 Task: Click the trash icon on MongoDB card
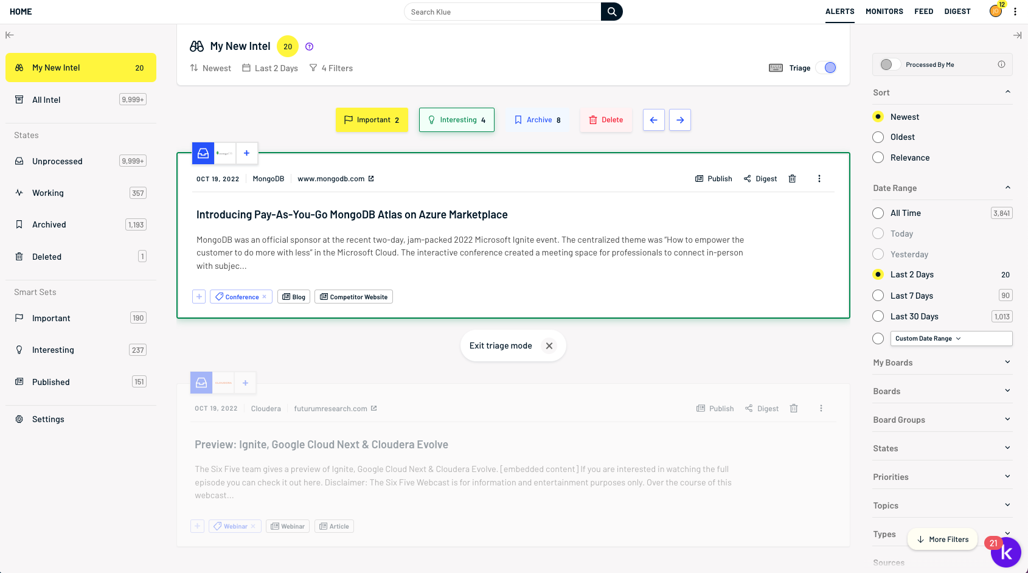(x=792, y=179)
